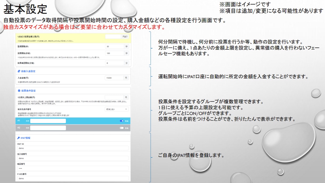Click the 投票条件設定 section heading

click(x=28, y=91)
